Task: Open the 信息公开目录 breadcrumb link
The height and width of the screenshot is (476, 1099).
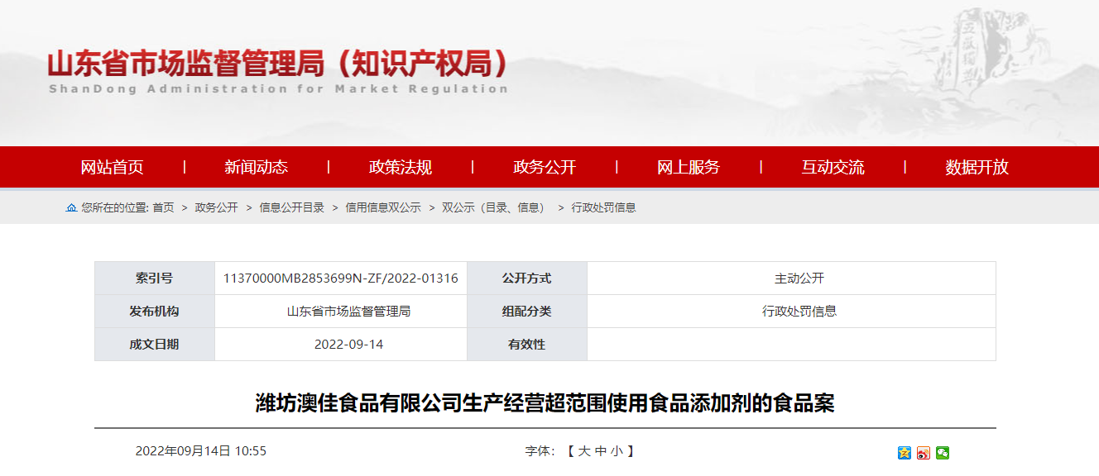Action: (291, 207)
